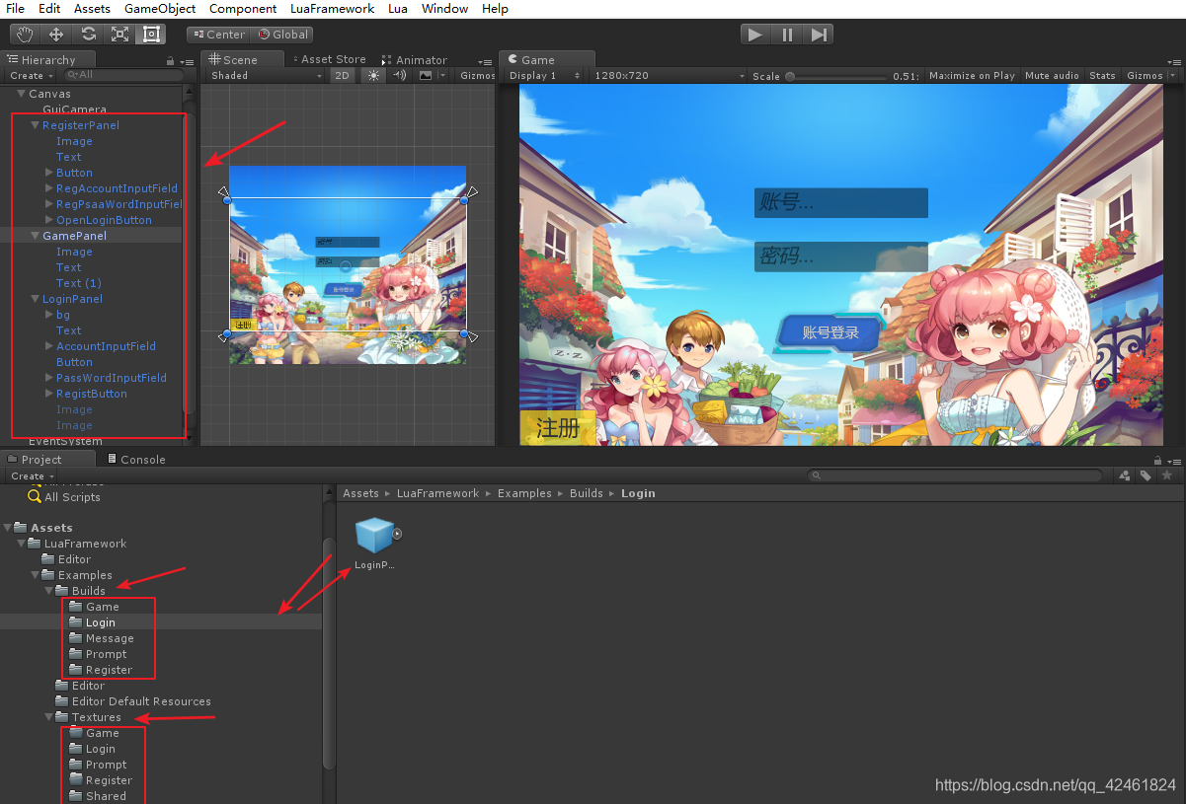Adjust the Game view Scale slider

[x=834, y=76]
